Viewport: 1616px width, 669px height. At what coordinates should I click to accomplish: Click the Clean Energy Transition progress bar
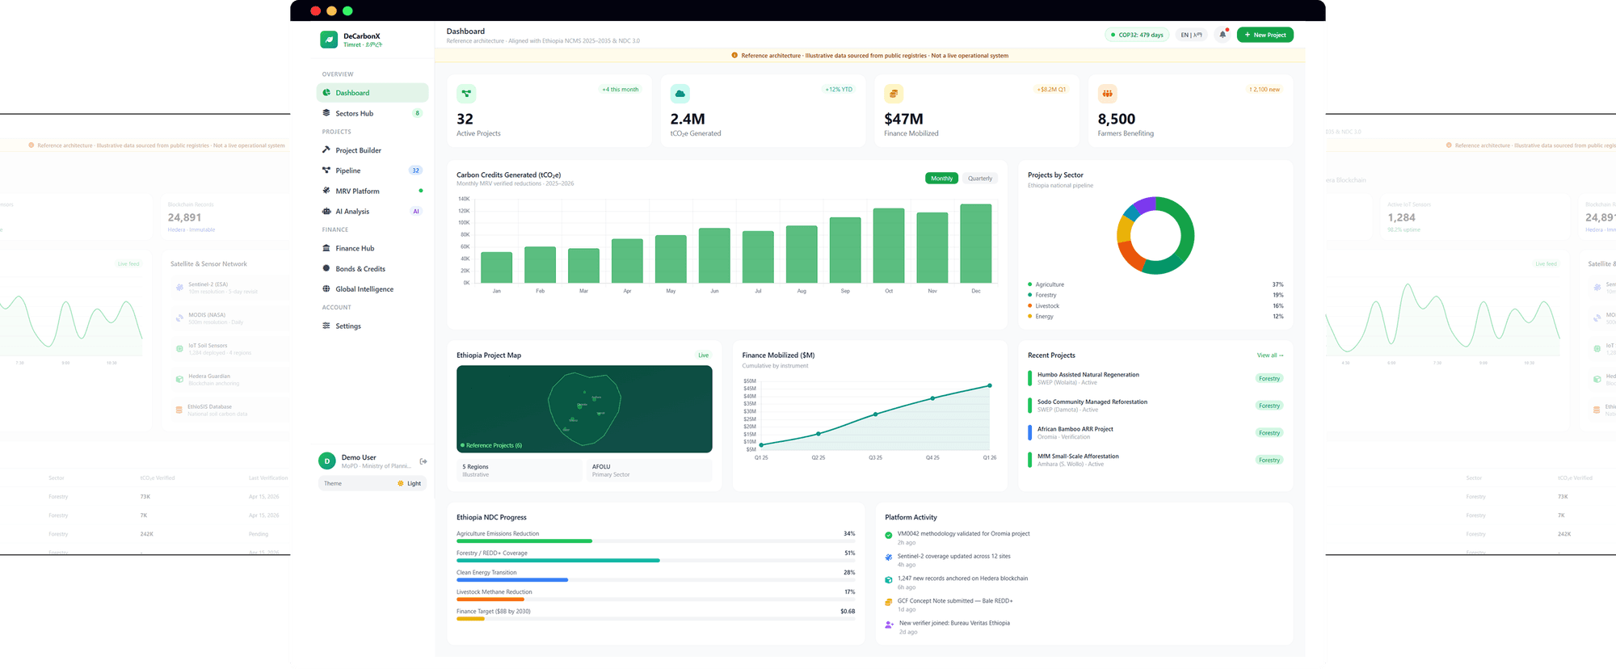[655, 580]
